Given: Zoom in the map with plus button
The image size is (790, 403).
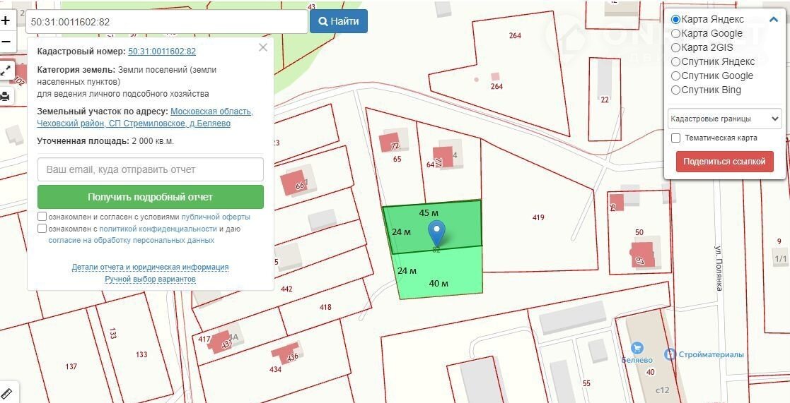Looking at the screenshot, I should (x=6, y=20).
